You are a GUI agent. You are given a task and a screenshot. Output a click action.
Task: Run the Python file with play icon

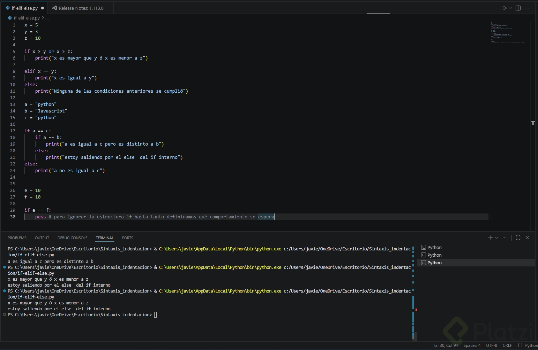coord(504,8)
